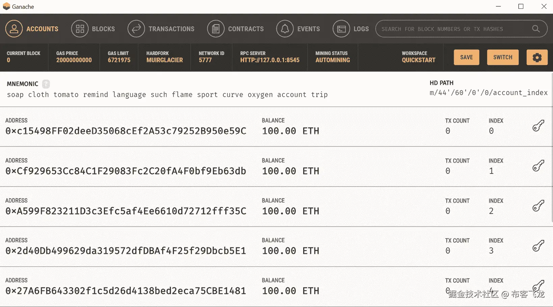Screen dimensions: 553x307
Task: View the Events tab
Action: tap(298, 29)
